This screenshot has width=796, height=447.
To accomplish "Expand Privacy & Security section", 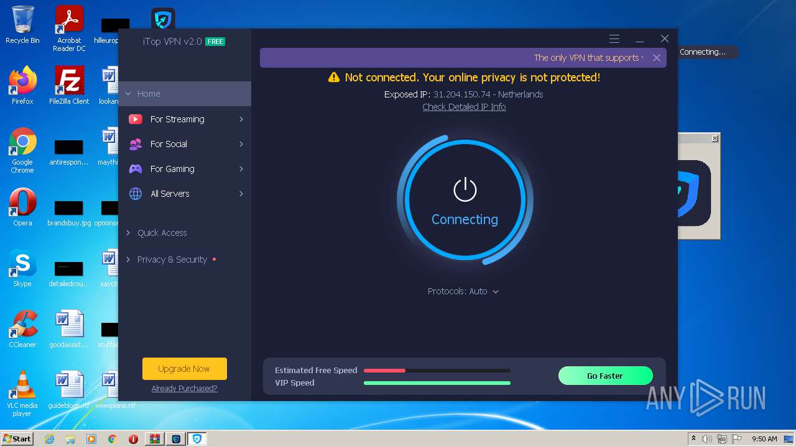I will pyautogui.click(x=128, y=260).
